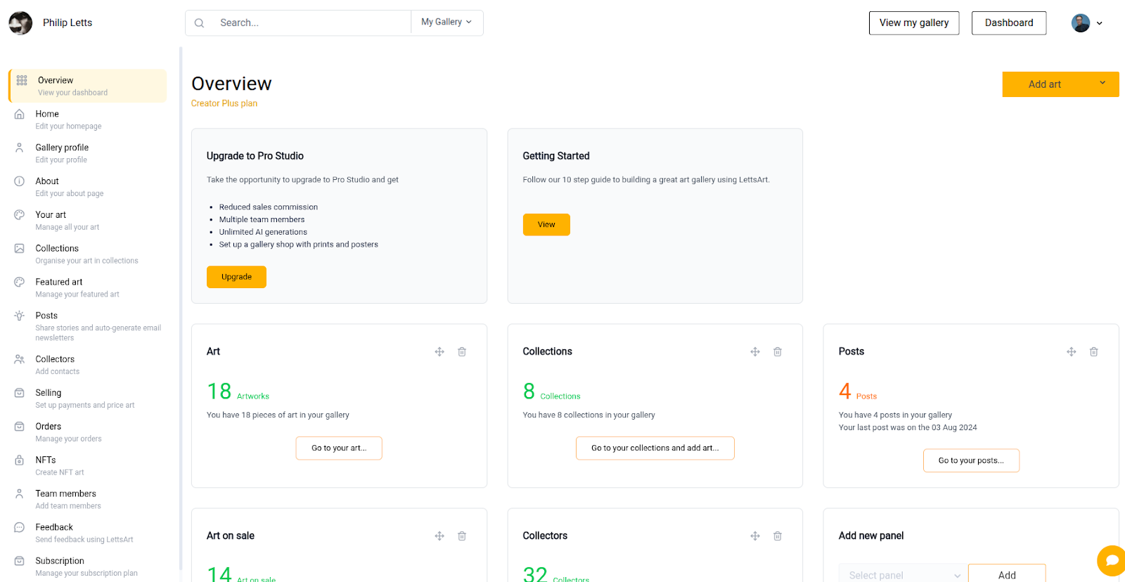This screenshot has height=582, width=1125.
Task: Click the move handle on Collections panel
Action: (755, 351)
